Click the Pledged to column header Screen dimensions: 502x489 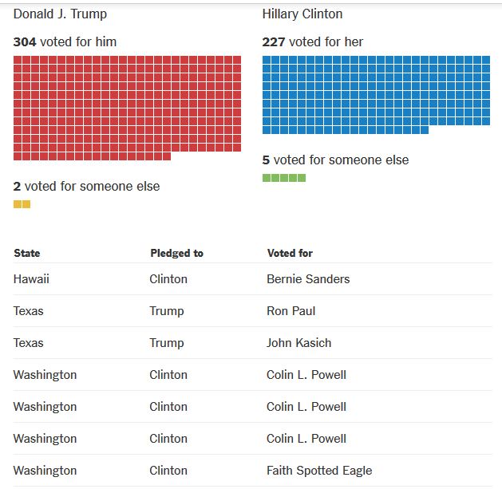pyautogui.click(x=176, y=253)
